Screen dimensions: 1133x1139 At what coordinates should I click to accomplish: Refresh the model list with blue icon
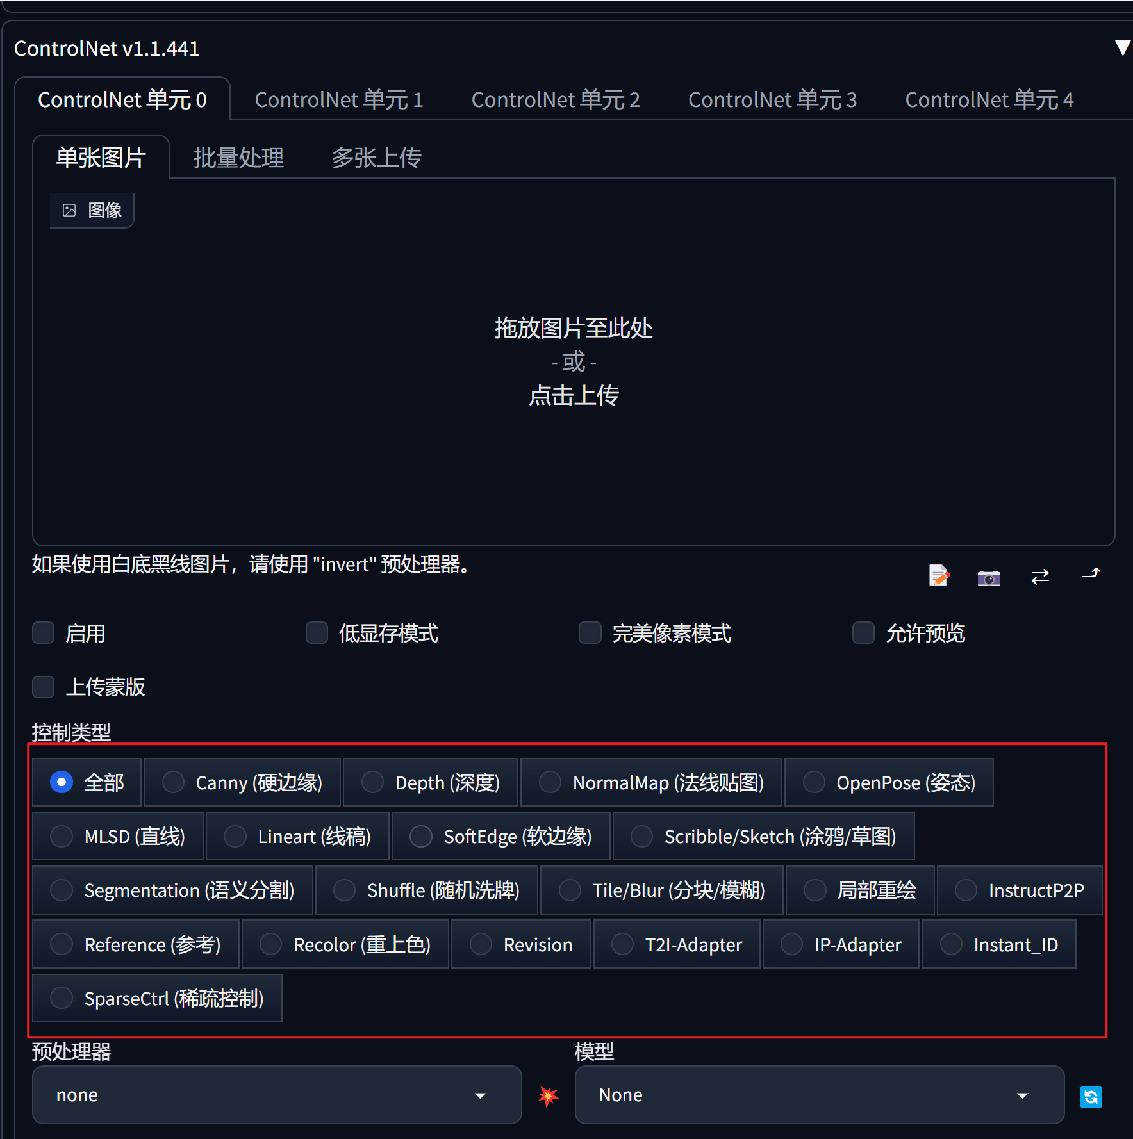coord(1091,1097)
